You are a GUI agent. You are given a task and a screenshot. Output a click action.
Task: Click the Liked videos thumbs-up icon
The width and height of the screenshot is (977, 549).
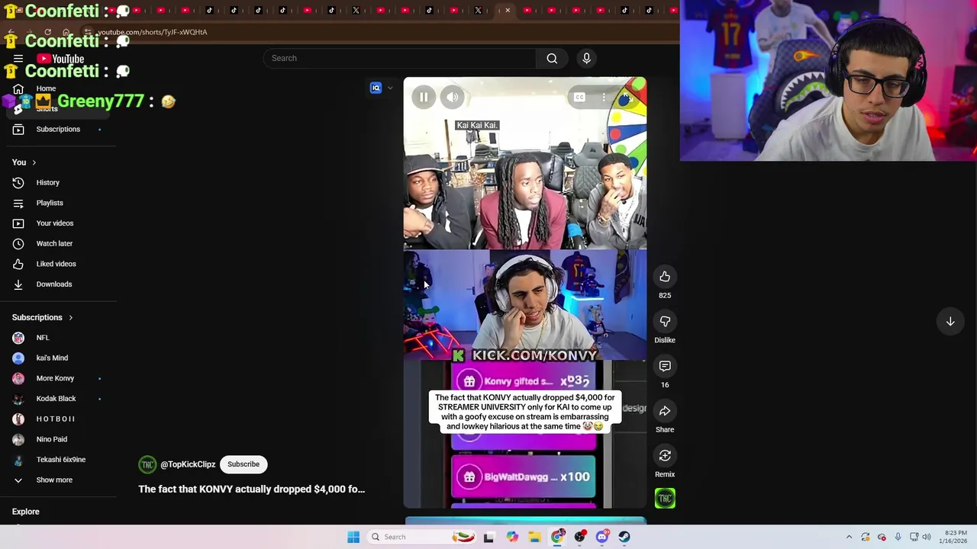[x=18, y=264]
